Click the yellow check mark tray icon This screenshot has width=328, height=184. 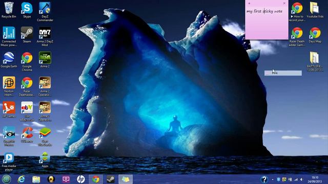click(284, 179)
